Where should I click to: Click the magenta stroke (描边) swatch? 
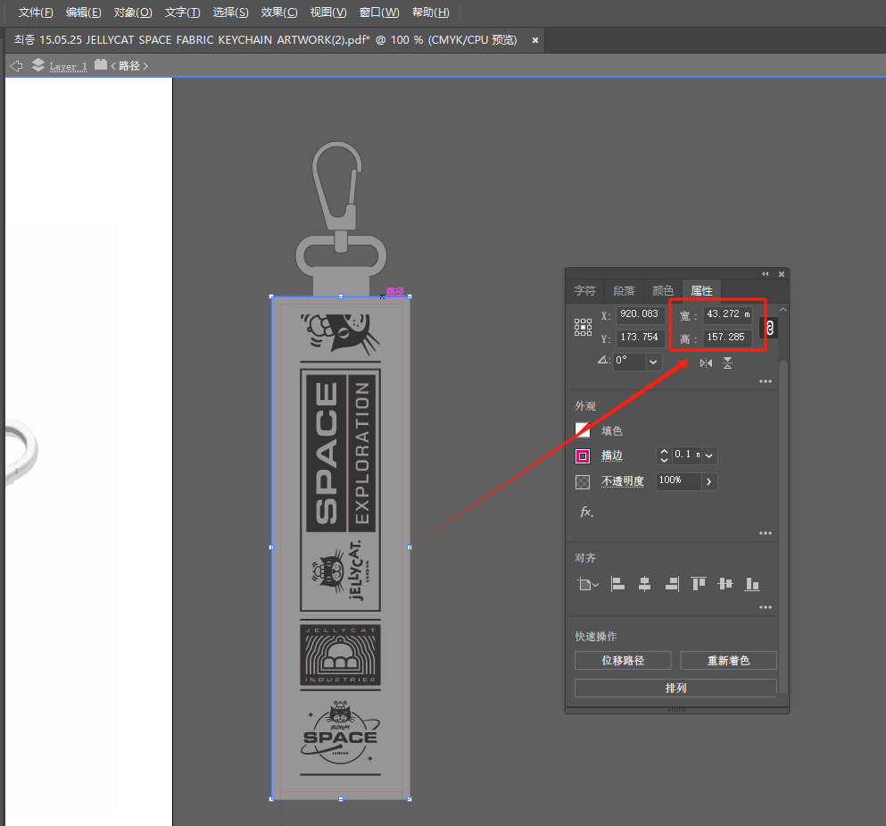(583, 455)
